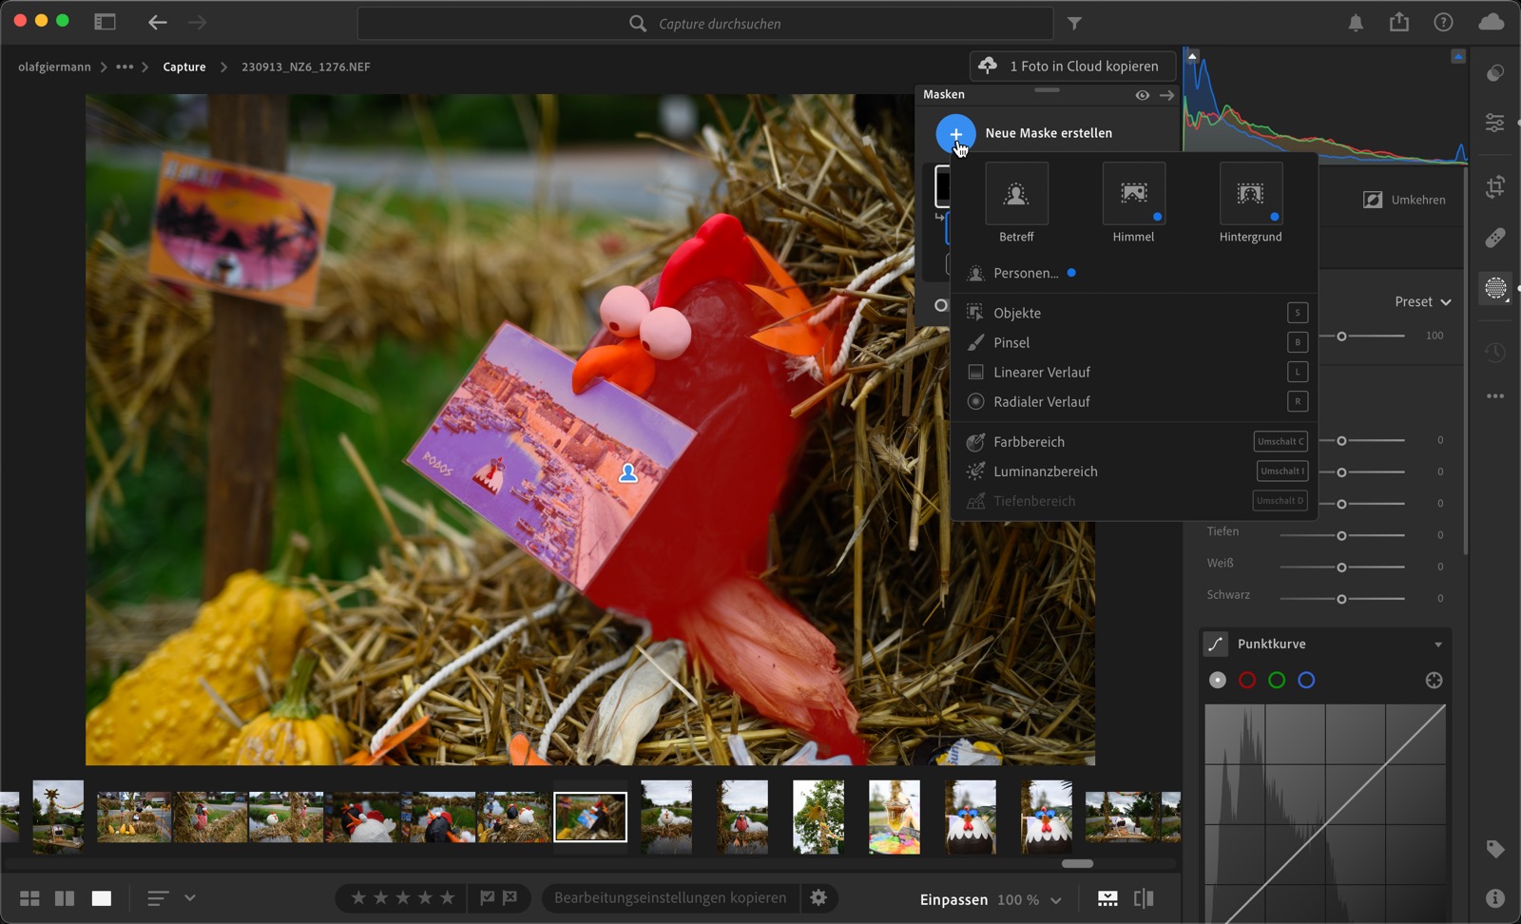Click the target adjustment tool in Punktkurve
Viewport: 1521px width, 924px height.
tap(1434, 680)
